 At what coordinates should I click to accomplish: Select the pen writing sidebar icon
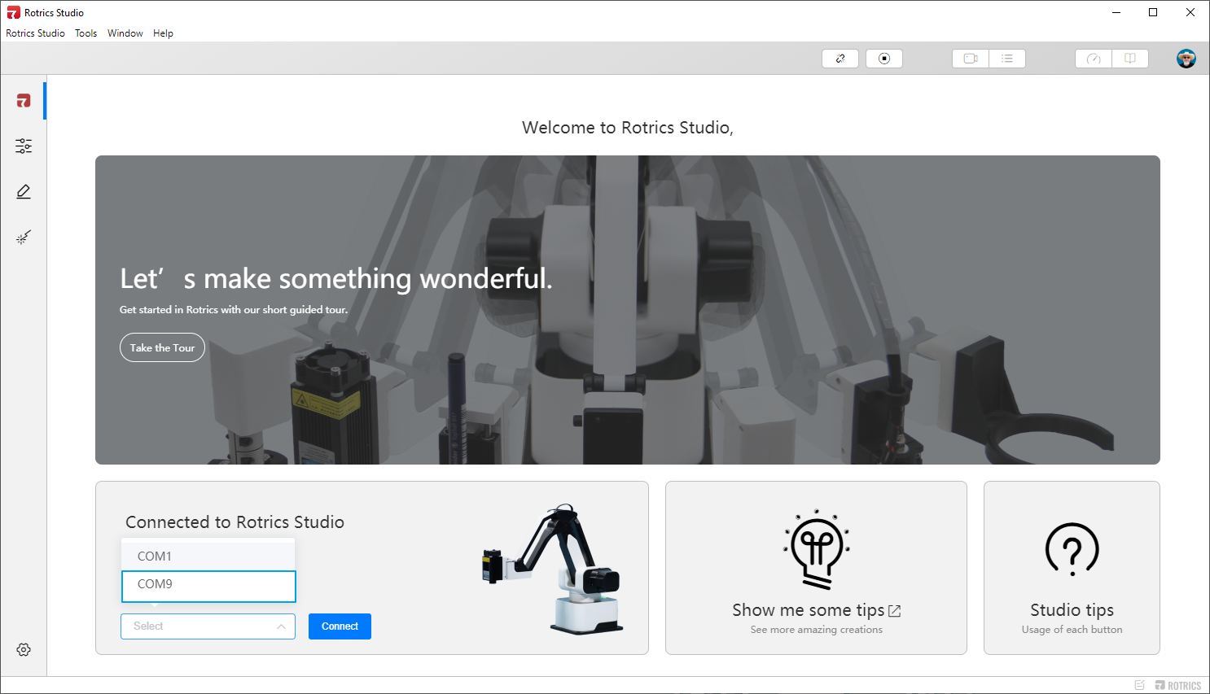[24, 192]
